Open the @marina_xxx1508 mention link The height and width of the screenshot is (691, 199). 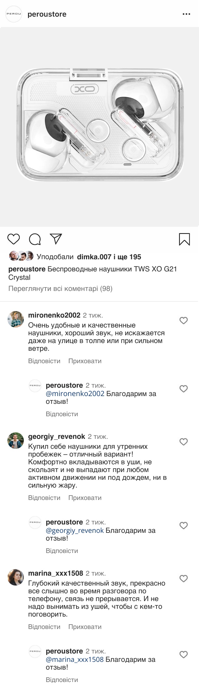pos(75,659)
